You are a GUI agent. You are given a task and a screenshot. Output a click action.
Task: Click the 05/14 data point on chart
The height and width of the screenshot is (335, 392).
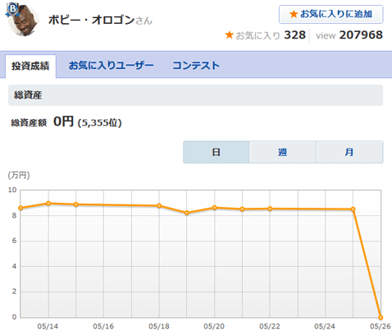pyautogui.click(x=48, y=204)
